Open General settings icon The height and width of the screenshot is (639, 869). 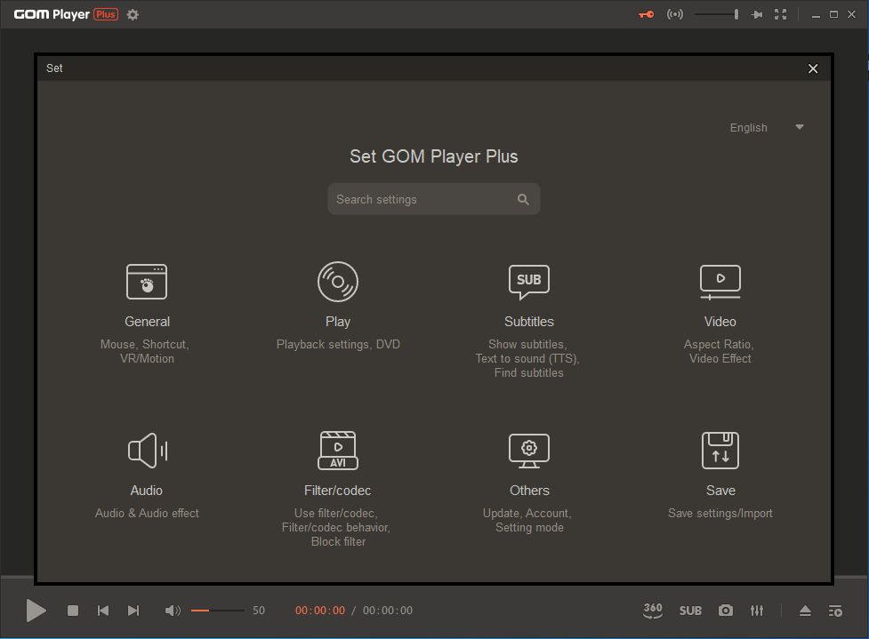tap(146, 282)
